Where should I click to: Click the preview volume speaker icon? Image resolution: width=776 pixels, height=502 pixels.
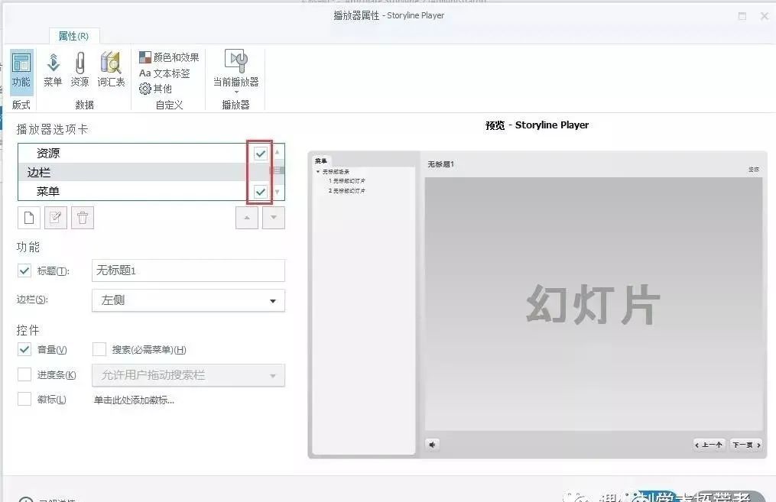433,445
